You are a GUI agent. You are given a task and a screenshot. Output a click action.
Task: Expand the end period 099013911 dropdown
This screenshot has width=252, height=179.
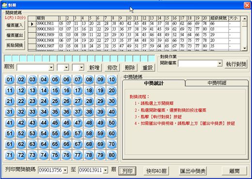pos(106,170)
